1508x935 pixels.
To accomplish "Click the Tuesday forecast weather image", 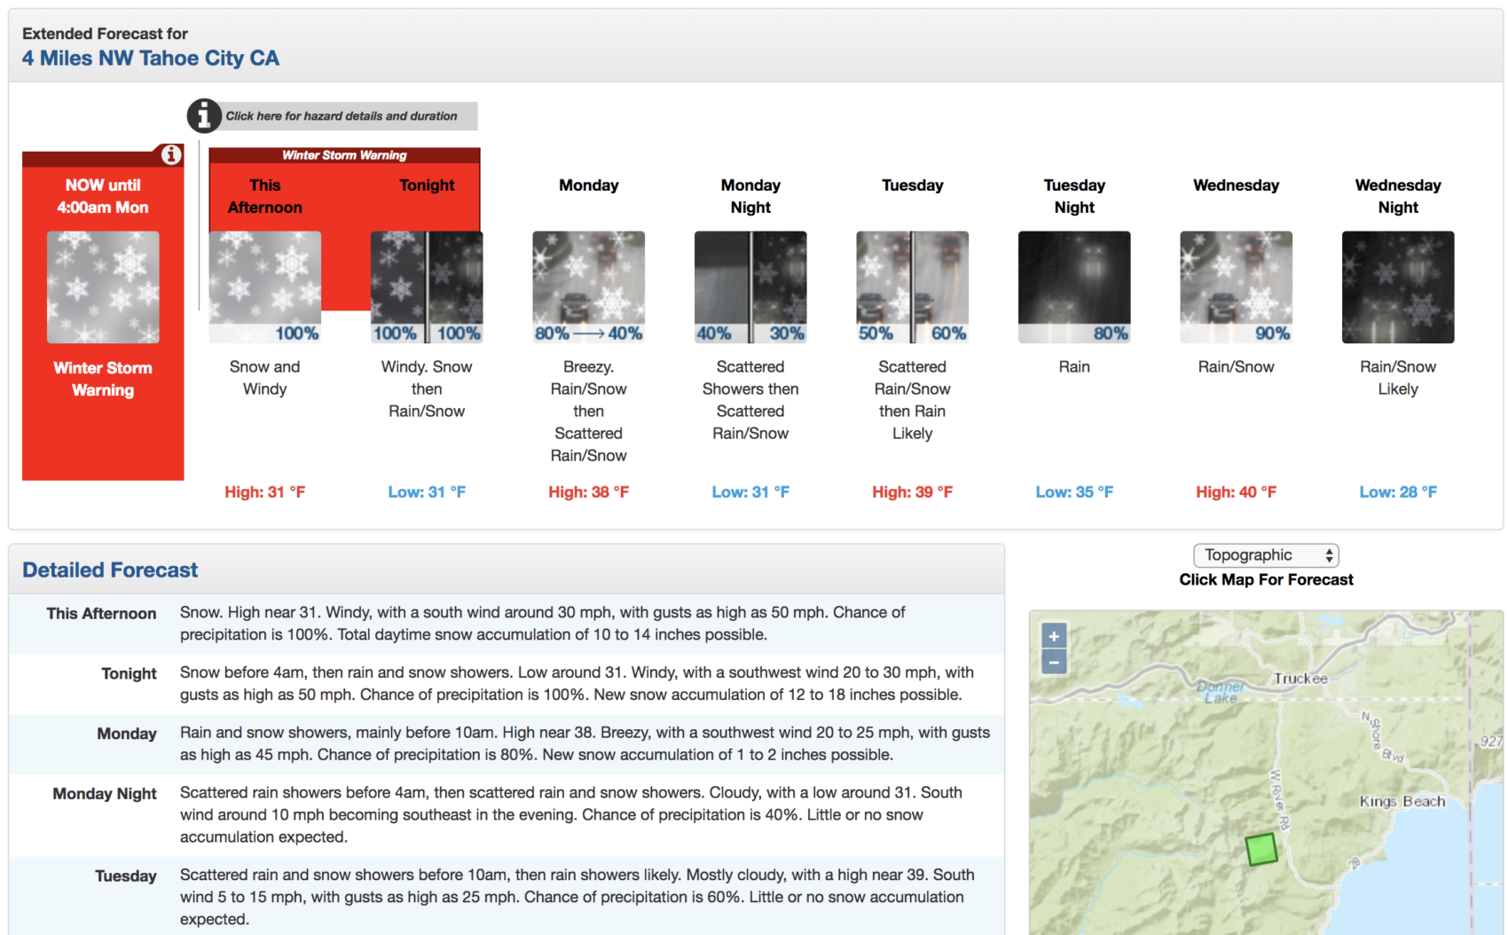I will coord(912,287).
